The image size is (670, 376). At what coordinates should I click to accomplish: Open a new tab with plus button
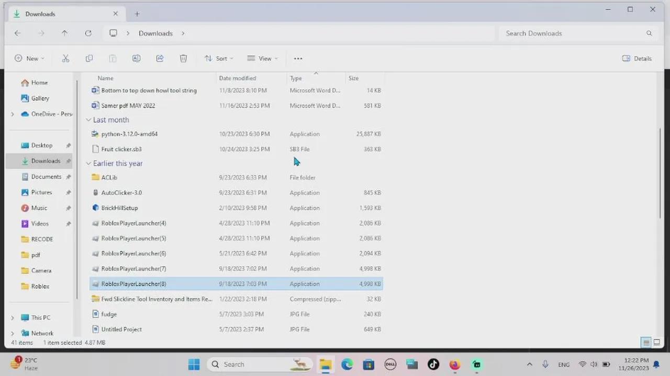pyautogui.click(x=137, y=14)
